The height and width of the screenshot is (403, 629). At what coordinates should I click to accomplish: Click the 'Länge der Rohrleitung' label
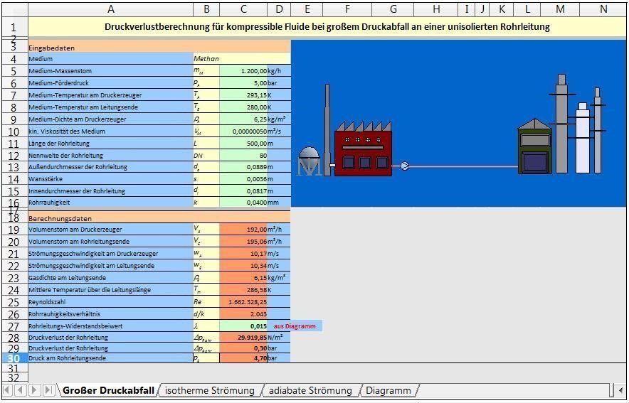pos(111,143)
